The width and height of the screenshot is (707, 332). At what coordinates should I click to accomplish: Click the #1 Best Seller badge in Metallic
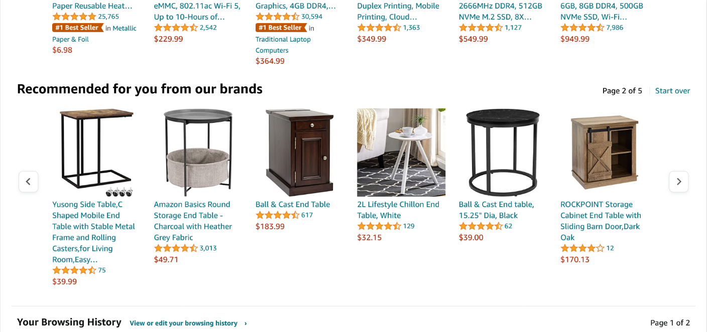pyautogui.click(x=78, y=28)
